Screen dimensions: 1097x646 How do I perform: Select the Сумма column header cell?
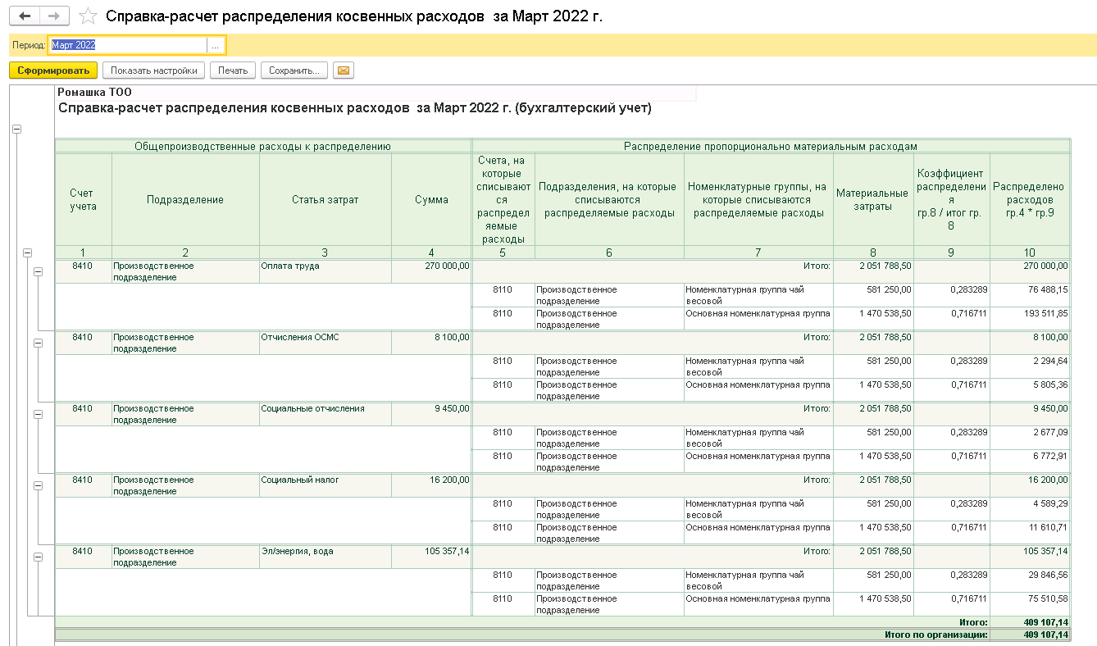coord(431,200)
